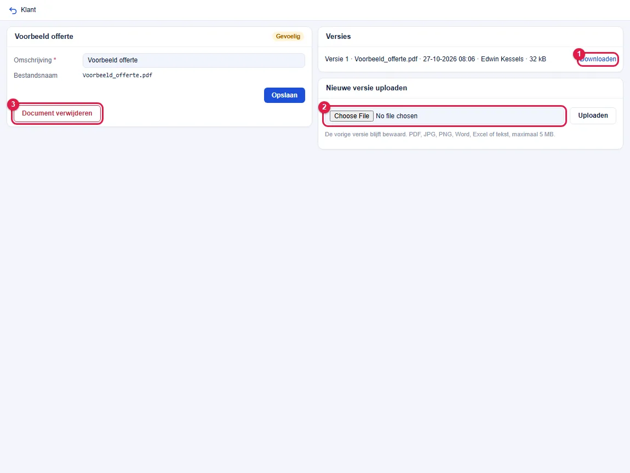
Task: Click the Voorbeeld_offerte.pdf filename under Bestandsnaam
Action: [117, 75]
